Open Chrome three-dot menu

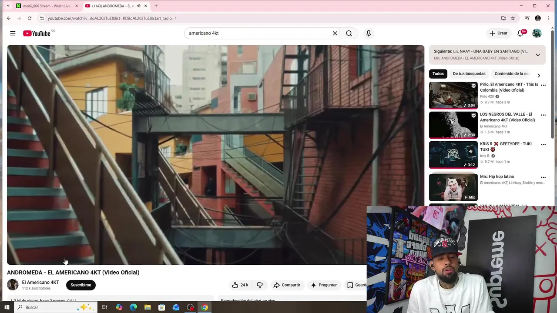[548, 18]
